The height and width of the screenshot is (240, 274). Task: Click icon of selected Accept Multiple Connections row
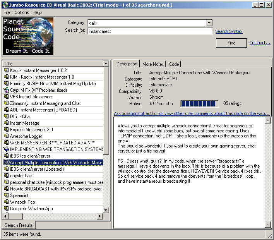pyautogui.click(x=6, y=163)
